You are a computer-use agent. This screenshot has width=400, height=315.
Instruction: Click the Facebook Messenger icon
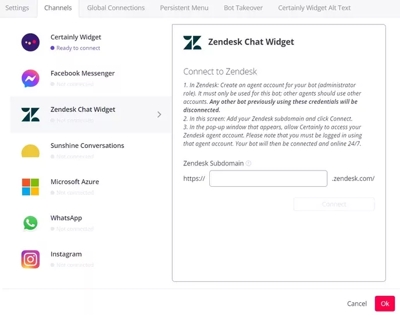[30, 78]
